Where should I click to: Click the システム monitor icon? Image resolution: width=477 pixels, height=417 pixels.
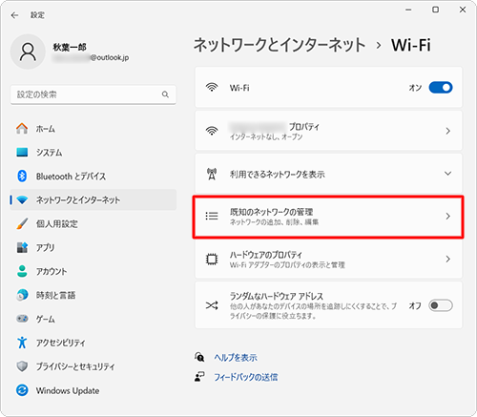(x=22, y=152)
